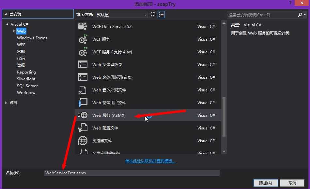Screen dimensions: 310x189
Task: Select the 数据 category
Action: [x=21, y=65]
